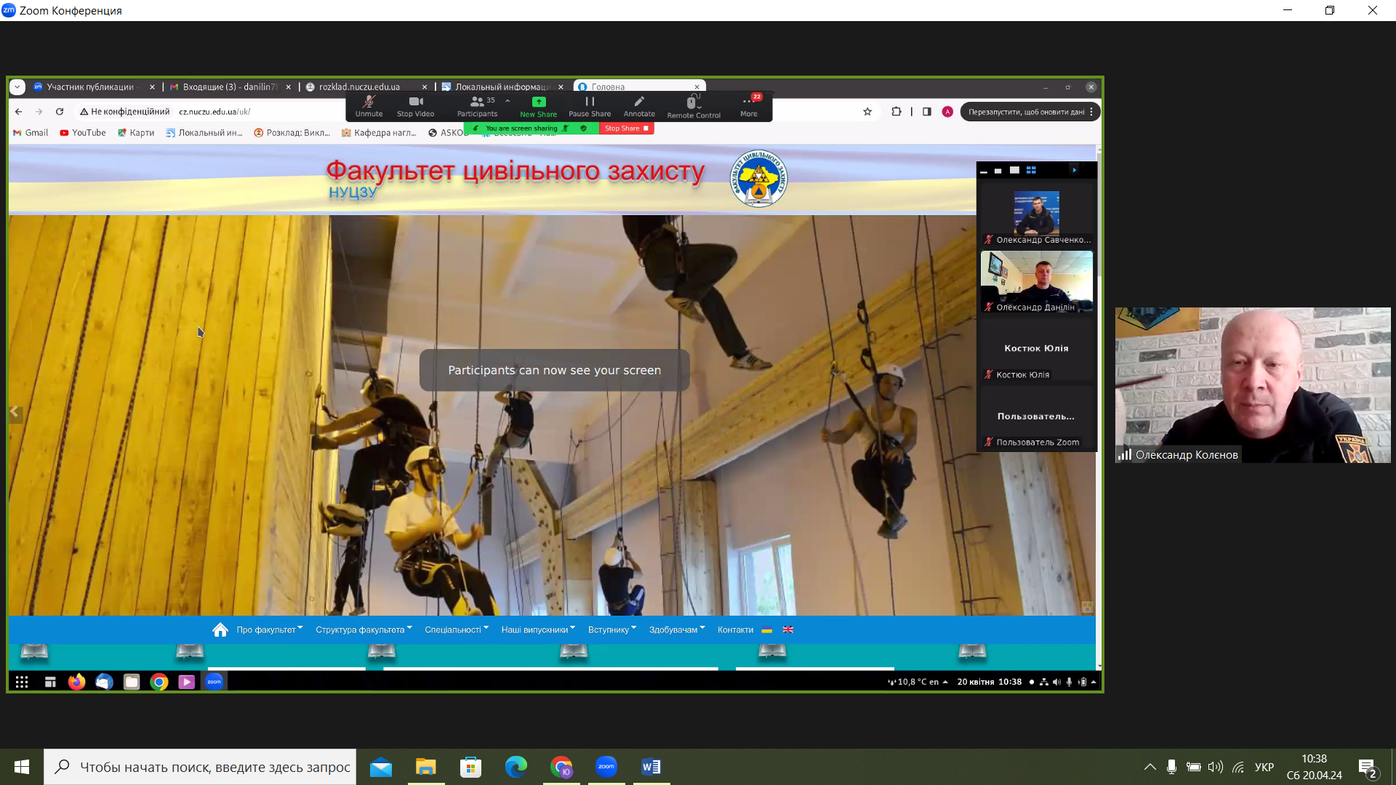The width and height of the screenshot is (1396, 785).
Task: Click the browser back arrow
Action: 19,112
